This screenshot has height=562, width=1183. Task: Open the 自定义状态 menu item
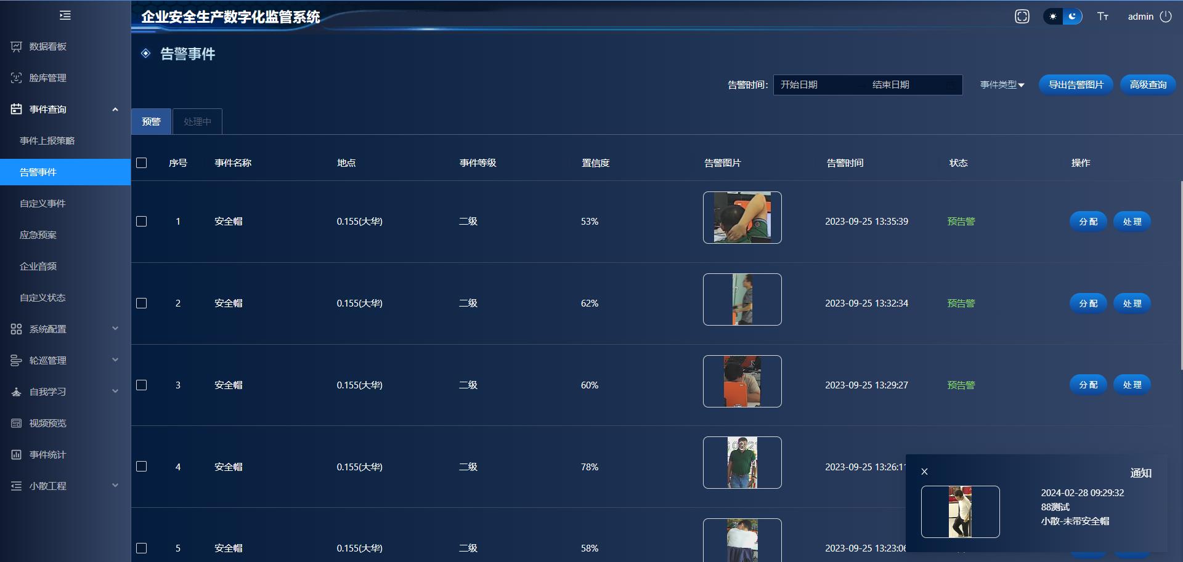(x=65, y=298)
